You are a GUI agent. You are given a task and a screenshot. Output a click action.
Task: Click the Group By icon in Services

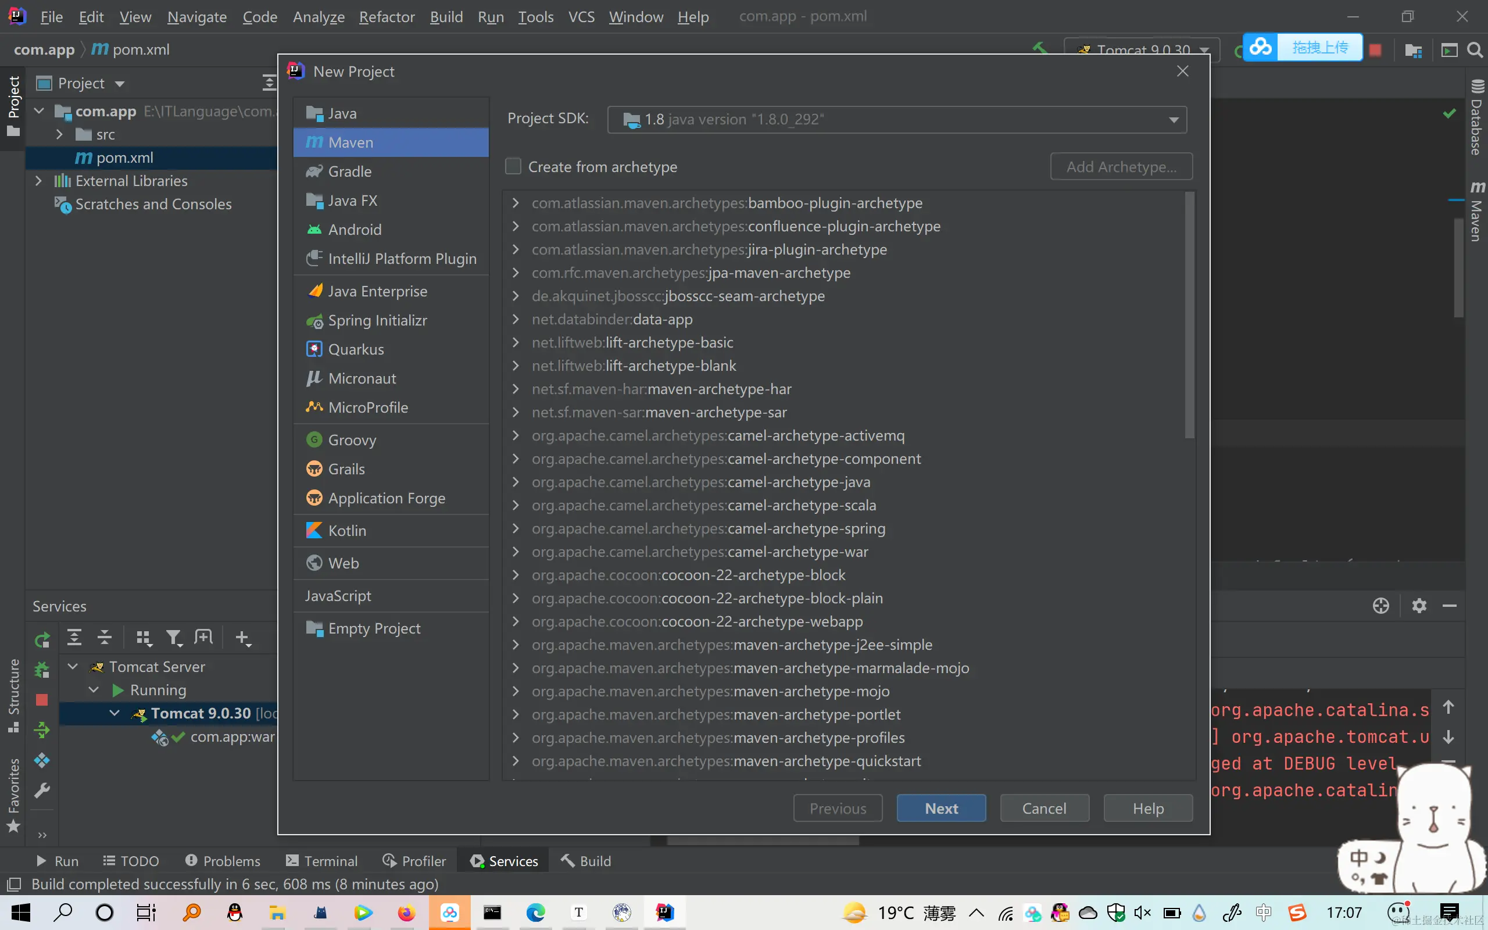[143, 638]
